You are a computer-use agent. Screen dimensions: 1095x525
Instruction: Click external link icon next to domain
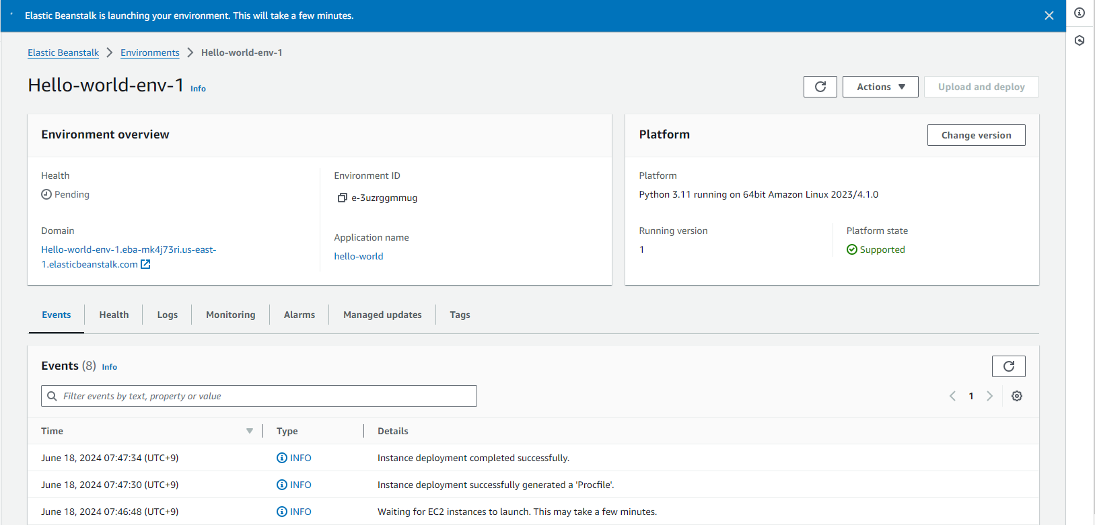point(145,264)
